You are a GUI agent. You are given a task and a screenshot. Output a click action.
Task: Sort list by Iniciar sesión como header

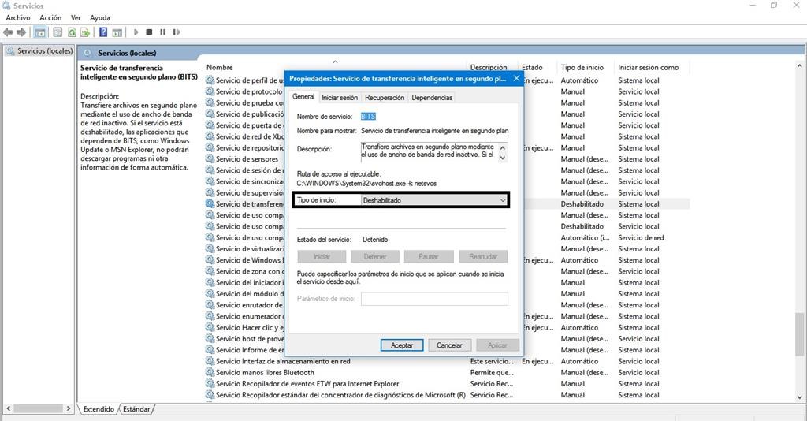649,68
